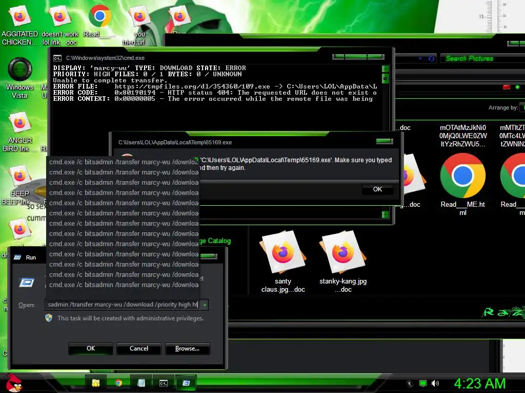Click the Search Pictures box
The image size is (525, 393).
483,58
